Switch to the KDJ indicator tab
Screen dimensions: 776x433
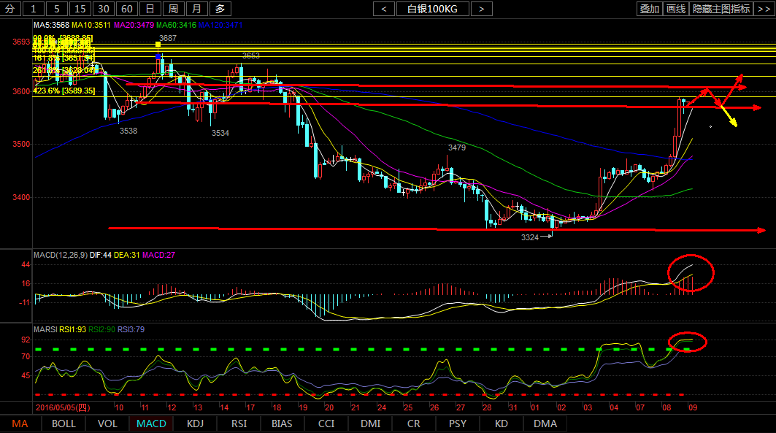(x=195, y=424)
